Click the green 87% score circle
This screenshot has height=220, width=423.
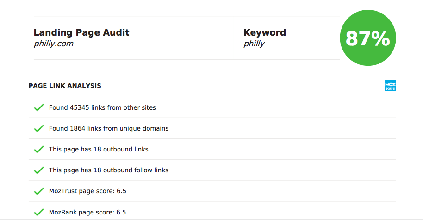368,38
